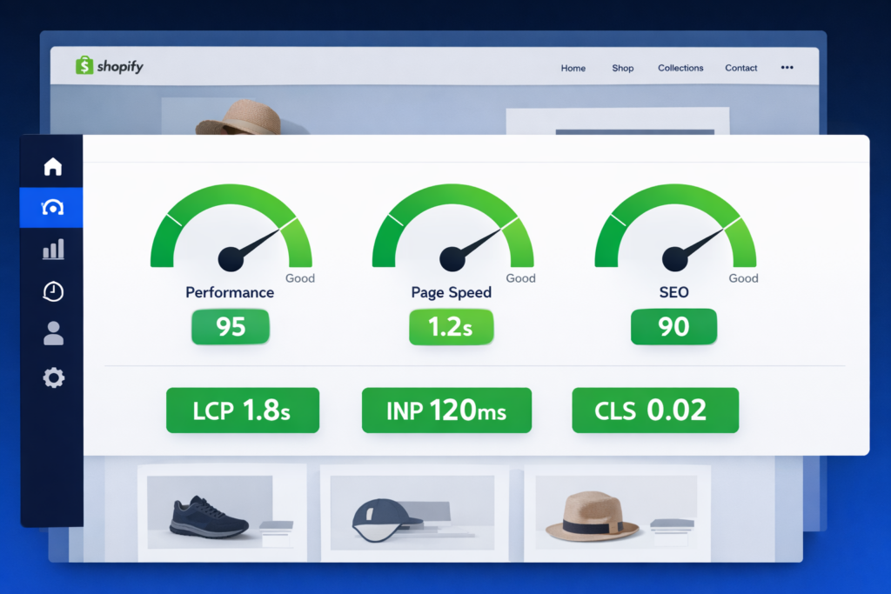
Task: Open the Contact page link
Action: point(740,68)
